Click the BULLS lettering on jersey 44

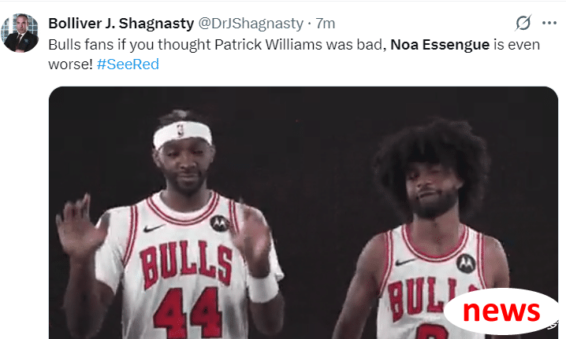(186, 264)
